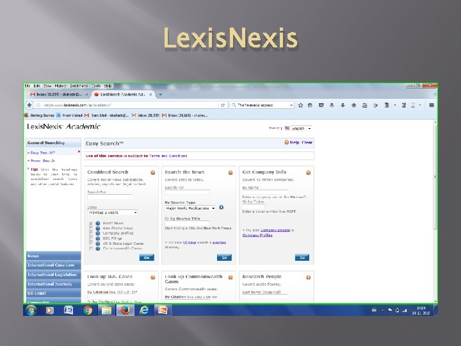Expand International Legislation section
The image size is (461, 346).
(x=54, y=274)
